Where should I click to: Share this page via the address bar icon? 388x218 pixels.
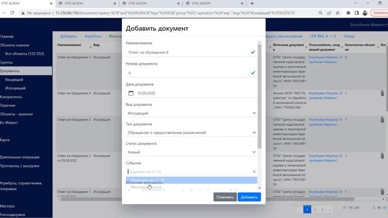click(x=329, y=13)
